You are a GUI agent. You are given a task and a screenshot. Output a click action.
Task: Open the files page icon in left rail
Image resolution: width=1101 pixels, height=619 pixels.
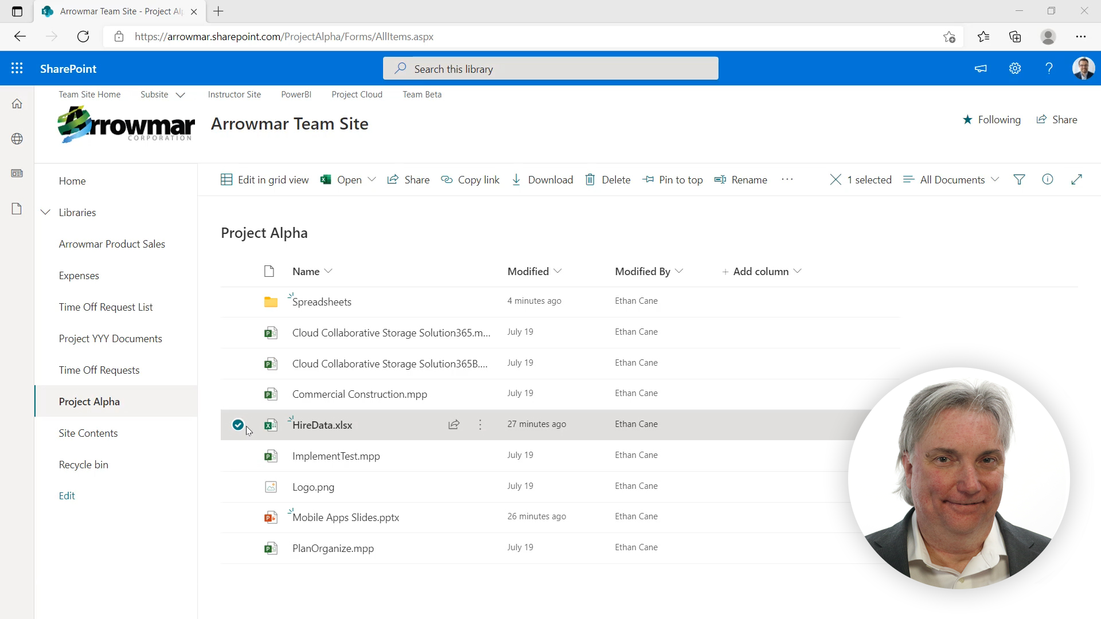tap(17, 209)
